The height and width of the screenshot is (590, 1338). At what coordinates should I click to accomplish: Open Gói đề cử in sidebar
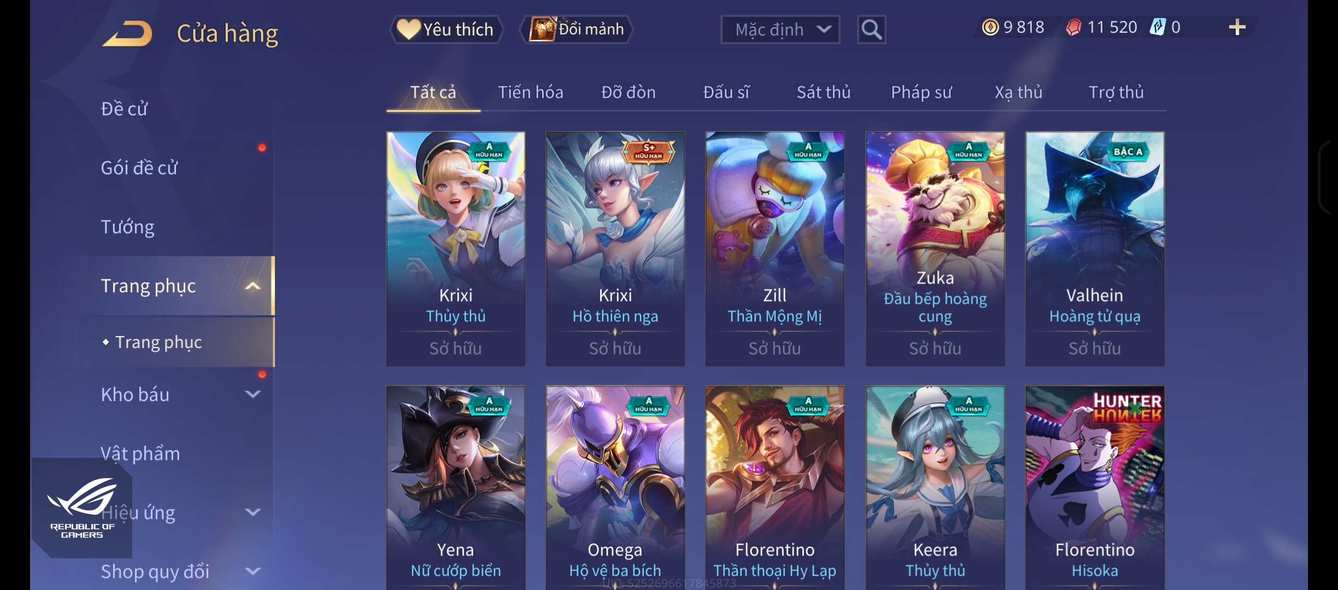coord(139,168)
